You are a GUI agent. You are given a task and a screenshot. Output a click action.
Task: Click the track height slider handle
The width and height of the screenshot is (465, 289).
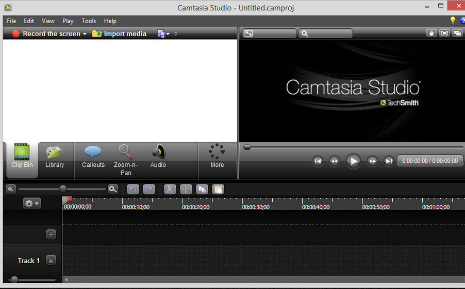[14, 279]
